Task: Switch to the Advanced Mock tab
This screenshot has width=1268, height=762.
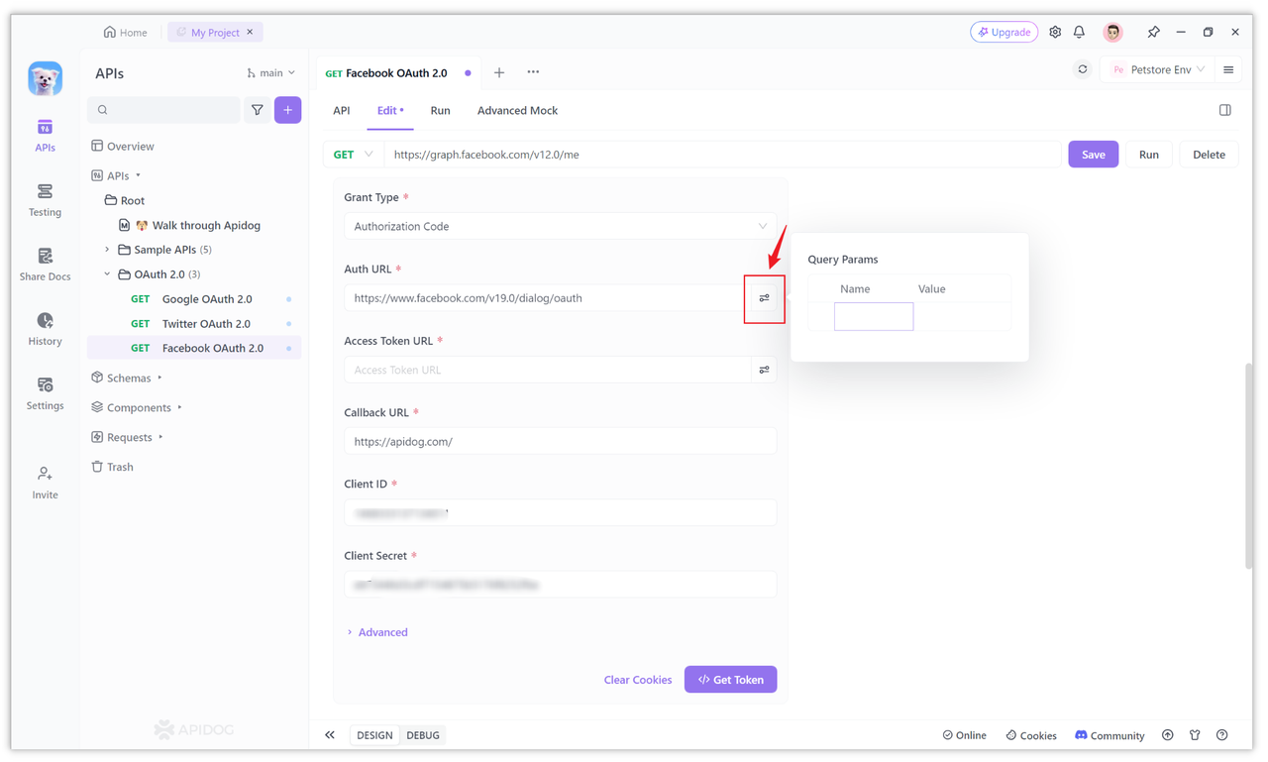Action: pyautogui.click(x=517, y=110)
